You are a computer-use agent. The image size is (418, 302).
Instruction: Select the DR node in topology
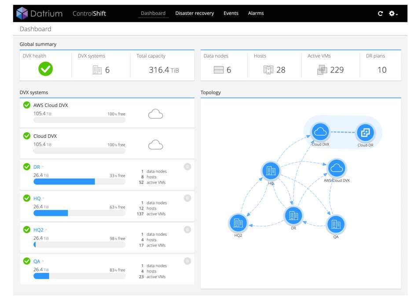(293, 215)
